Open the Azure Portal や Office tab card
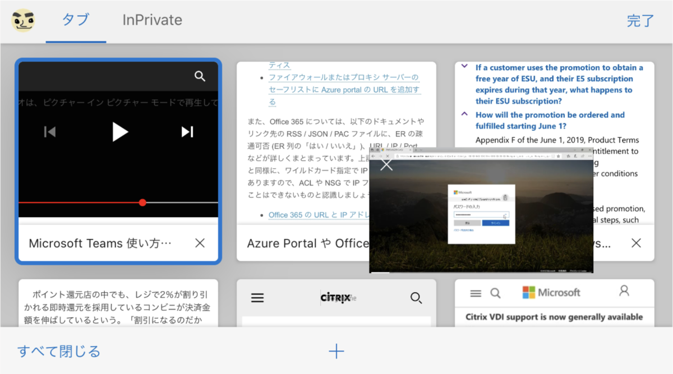This screenshot has width=673, height=374. tap(336, 161)
